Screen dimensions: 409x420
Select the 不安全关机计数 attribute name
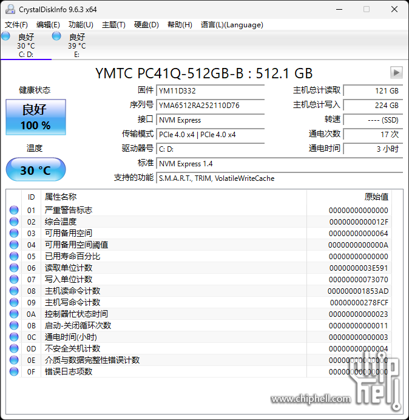pos(72,348)
